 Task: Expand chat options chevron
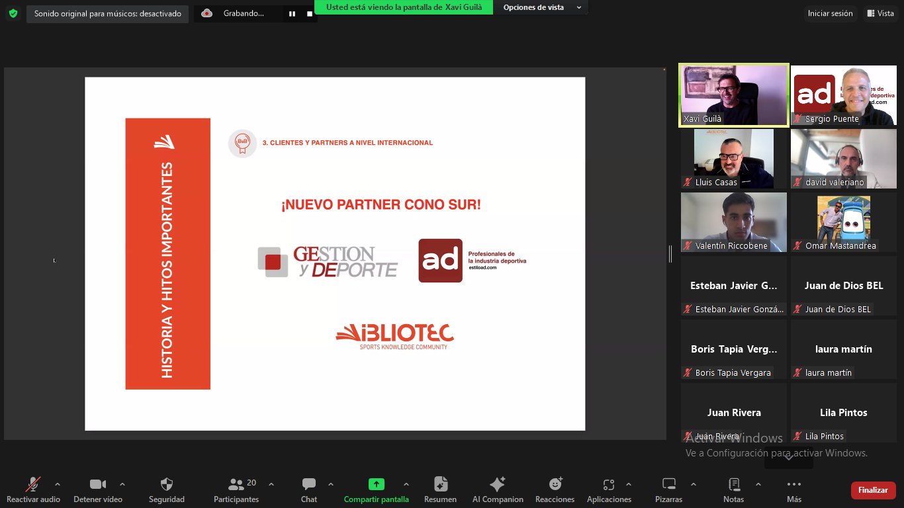pos(331,484)
